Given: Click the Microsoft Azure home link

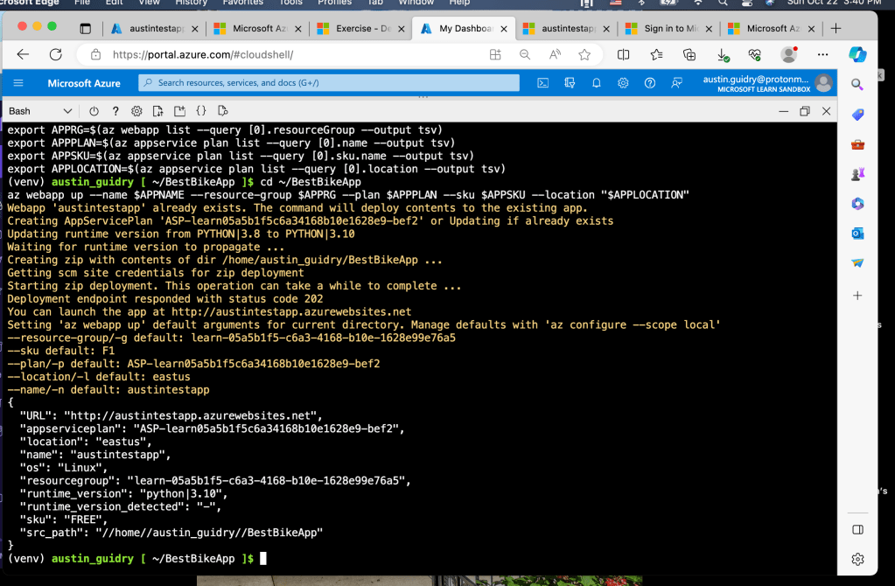Looking at the screenshot, I should (84, 83).
